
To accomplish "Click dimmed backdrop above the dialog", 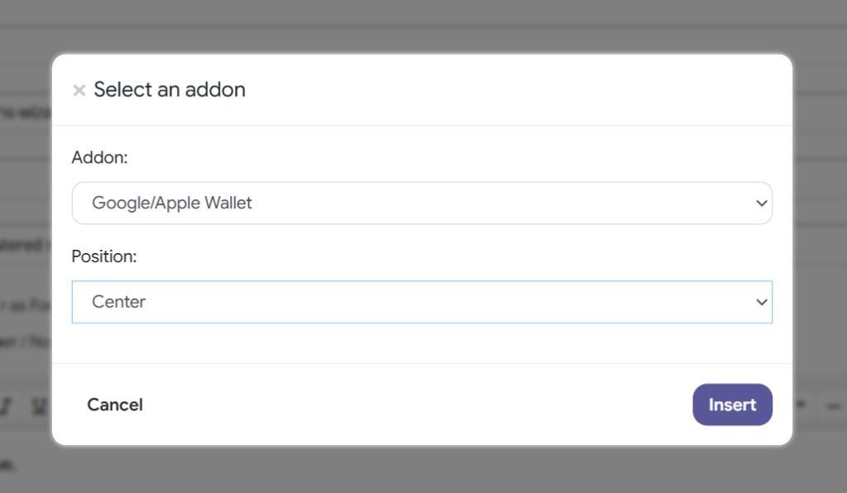I will point(423,26).
